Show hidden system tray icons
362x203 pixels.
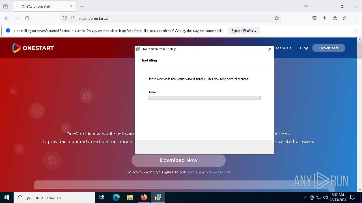[305, 197]
